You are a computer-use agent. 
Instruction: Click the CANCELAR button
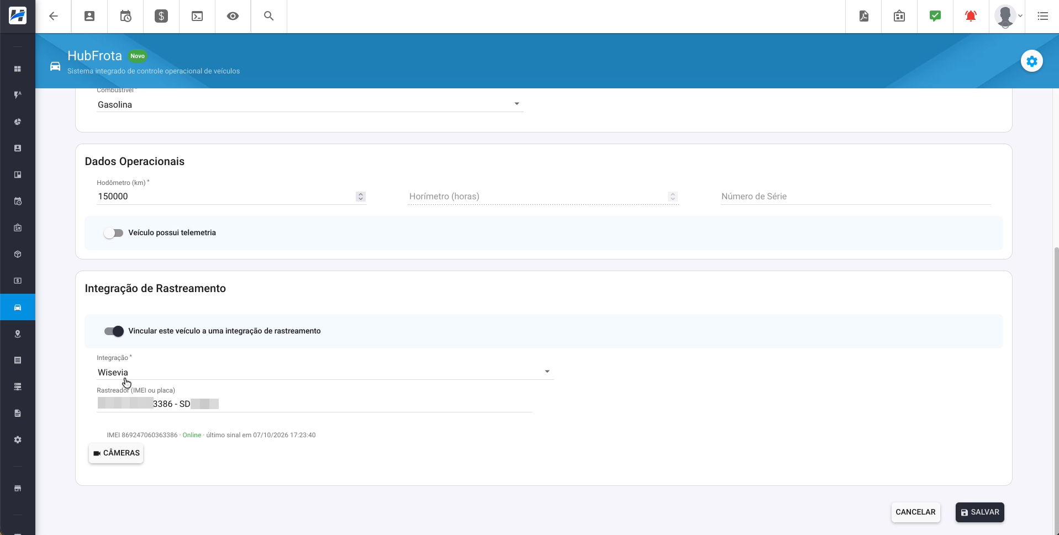pos(915,512)
